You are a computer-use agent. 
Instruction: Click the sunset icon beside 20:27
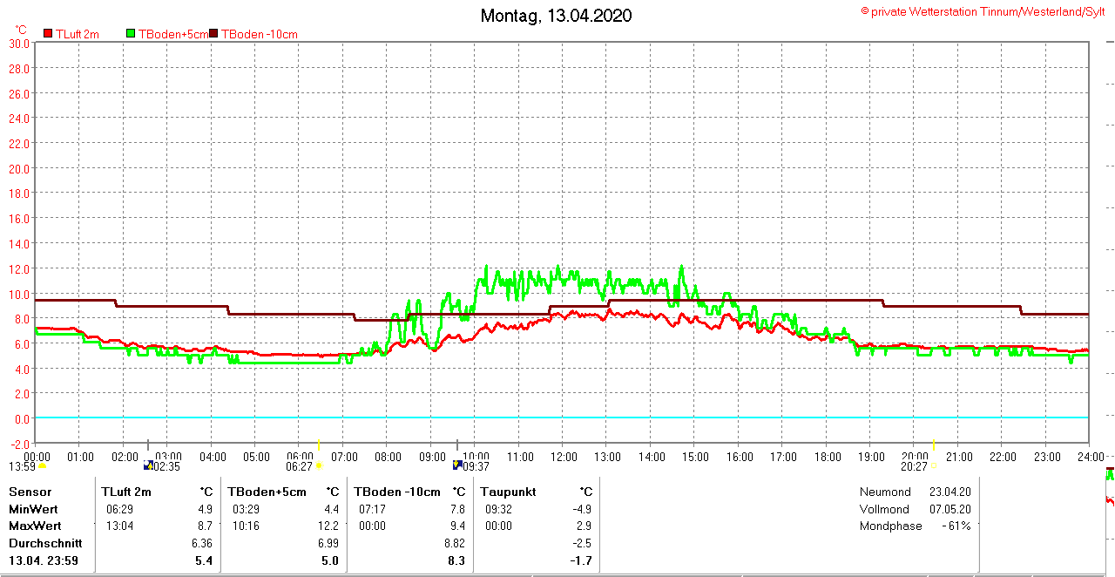934,465
